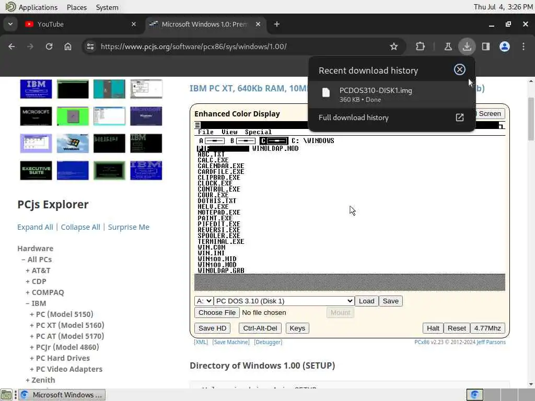The image size is (535, 401).
Task: Click the Keys button
Action: tap(297, 328)
